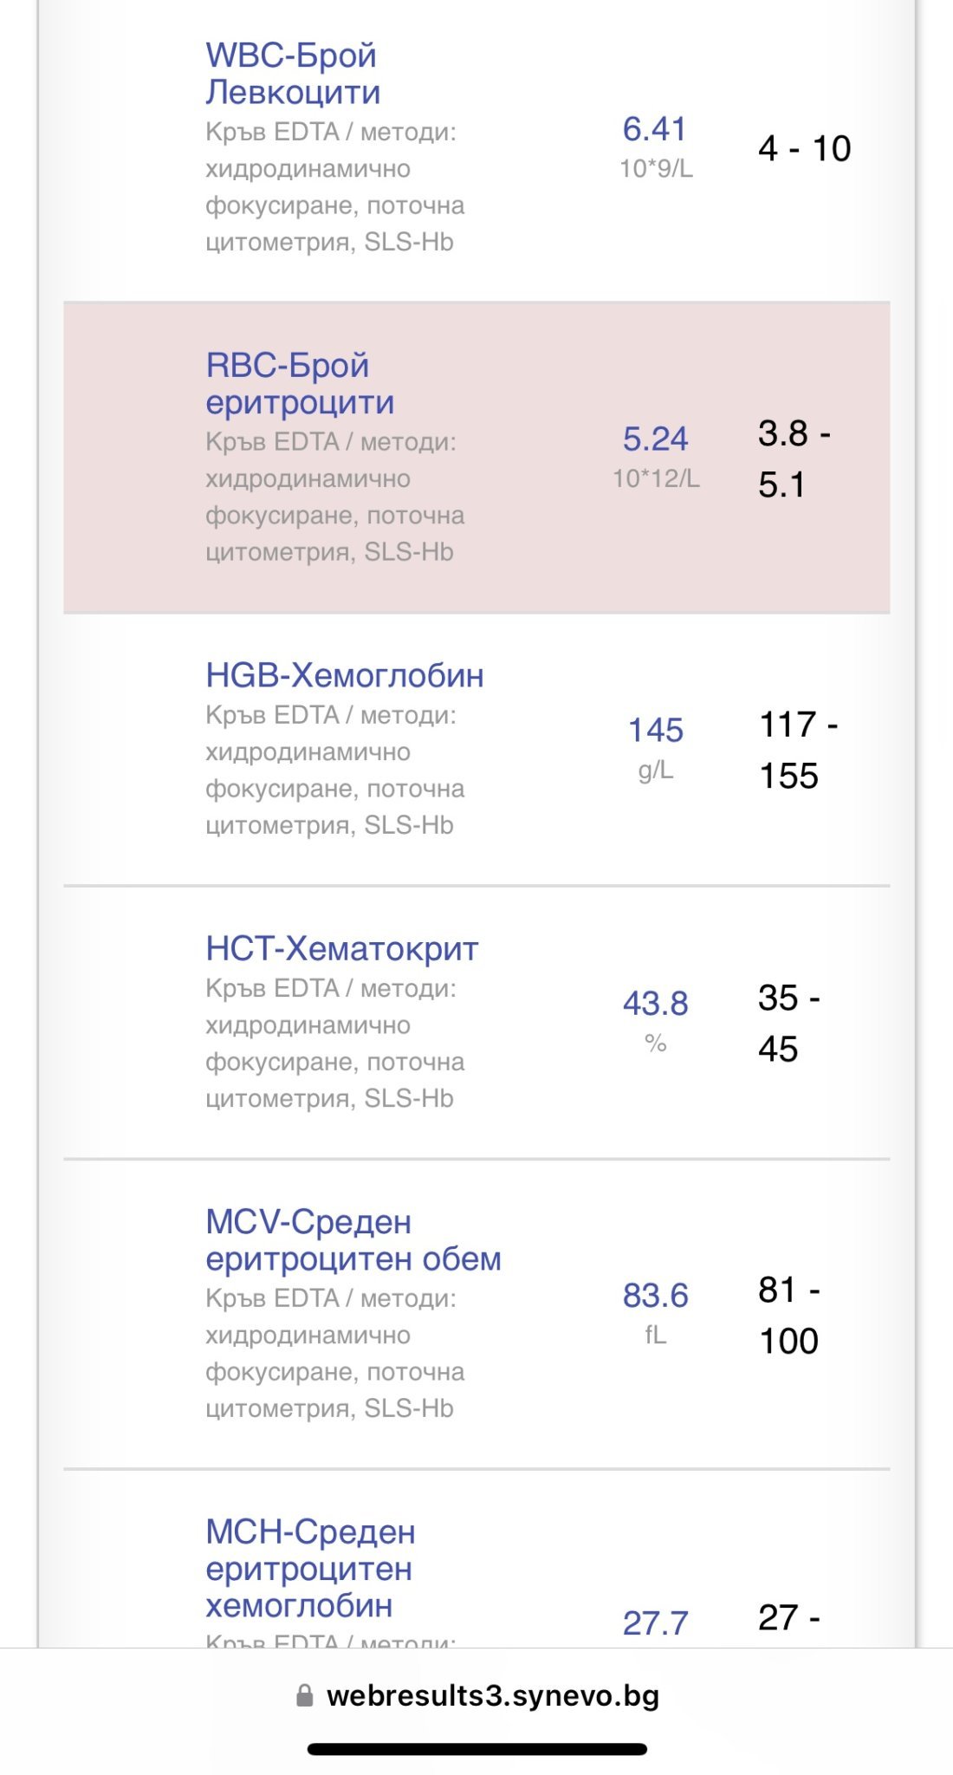Click the WBC result value 6.41
The image size is (953, 1775).
coord(655,129)
